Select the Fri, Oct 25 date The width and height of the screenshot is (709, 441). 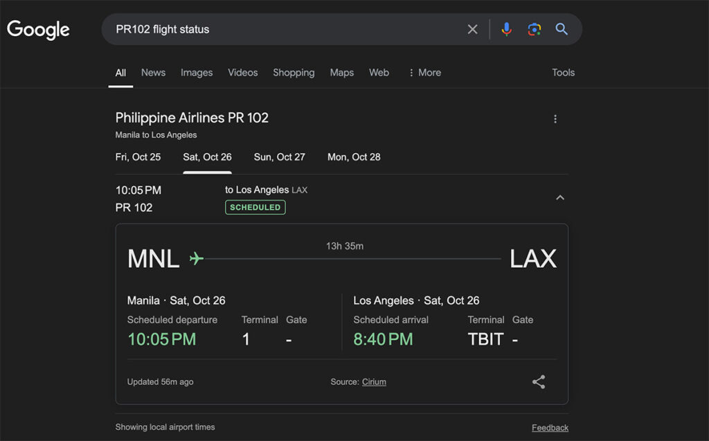tap(138, 157)
